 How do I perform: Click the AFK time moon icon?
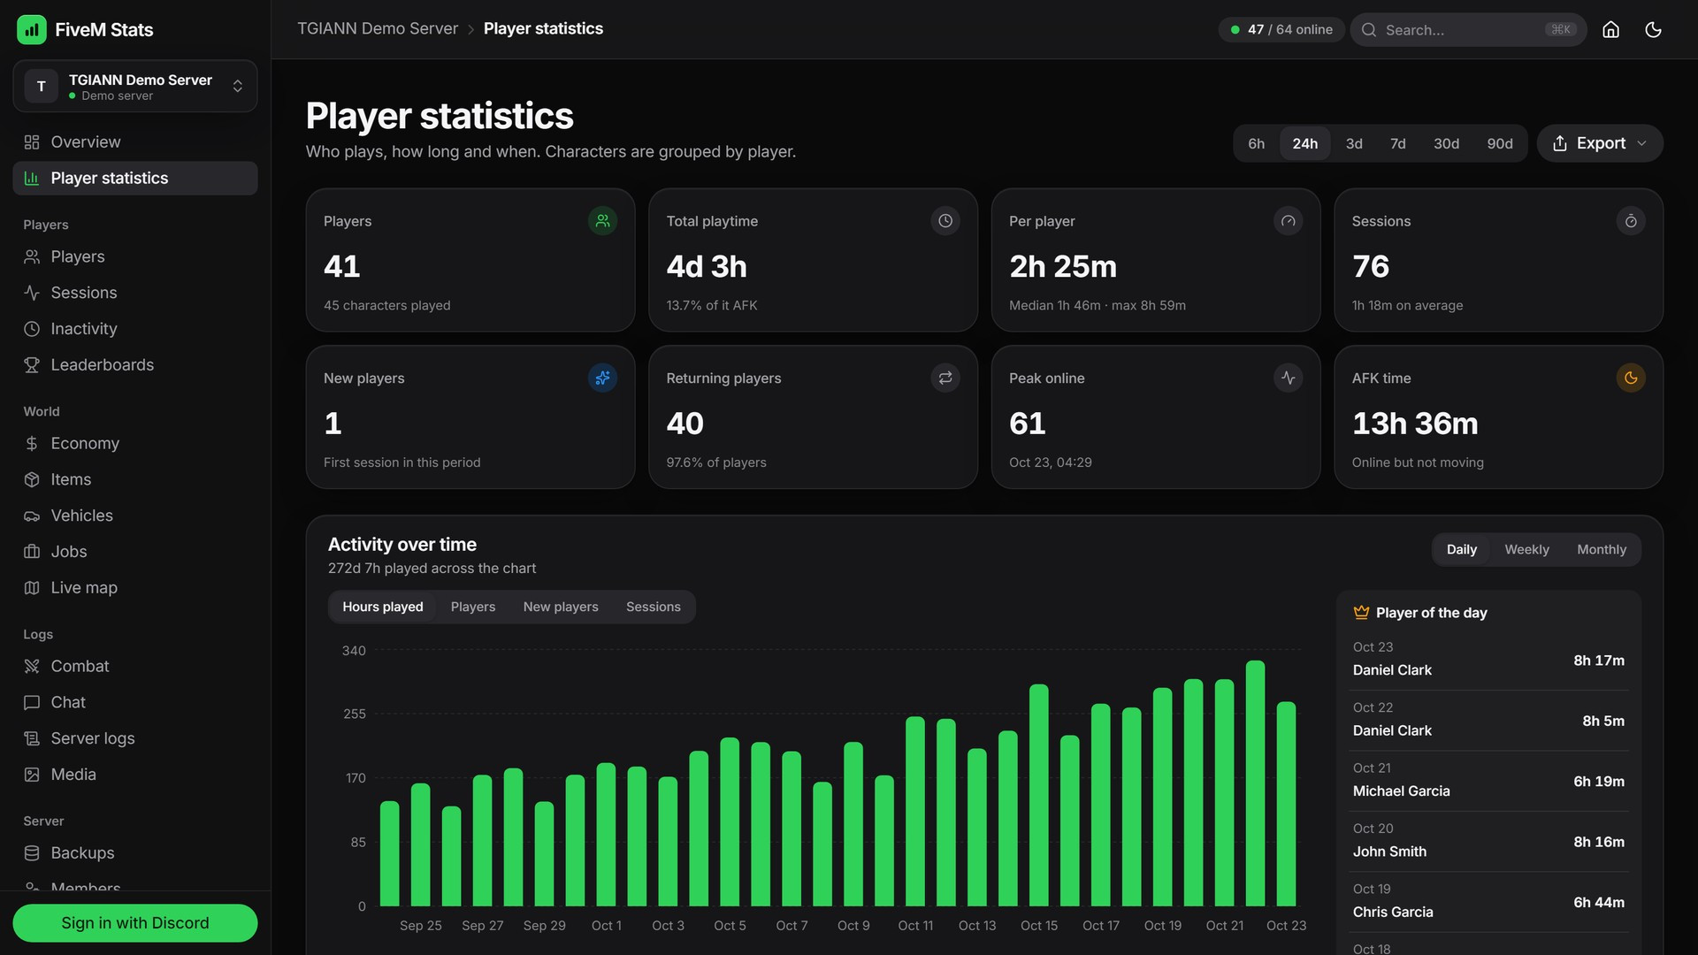[1631, 378]
